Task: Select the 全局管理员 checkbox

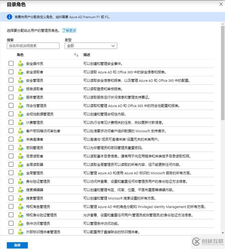Action: 11,173
